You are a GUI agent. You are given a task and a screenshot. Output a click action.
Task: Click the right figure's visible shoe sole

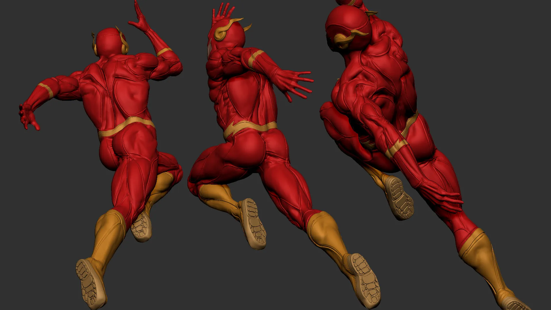click(400, 198)
